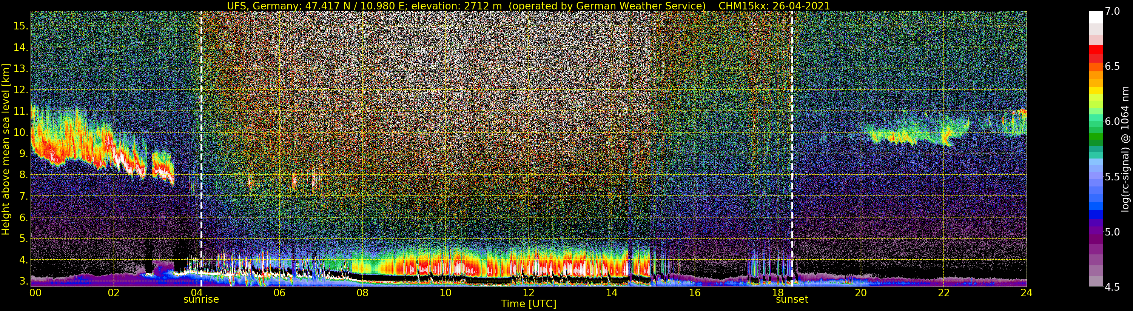Select the 'Height above mean sea level [km]' axis label
Screen dimensions: 1133x311
pyautogui.click(x=6, y=149)
